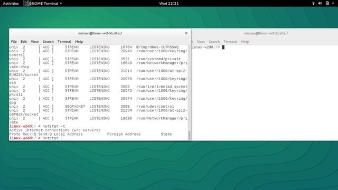Open Edit menu in left terminal
The height and width of the screenshot is (190, 338).
pos(24,42)
